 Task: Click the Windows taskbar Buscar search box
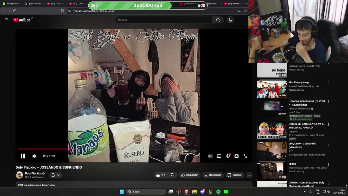pos(147,192)
